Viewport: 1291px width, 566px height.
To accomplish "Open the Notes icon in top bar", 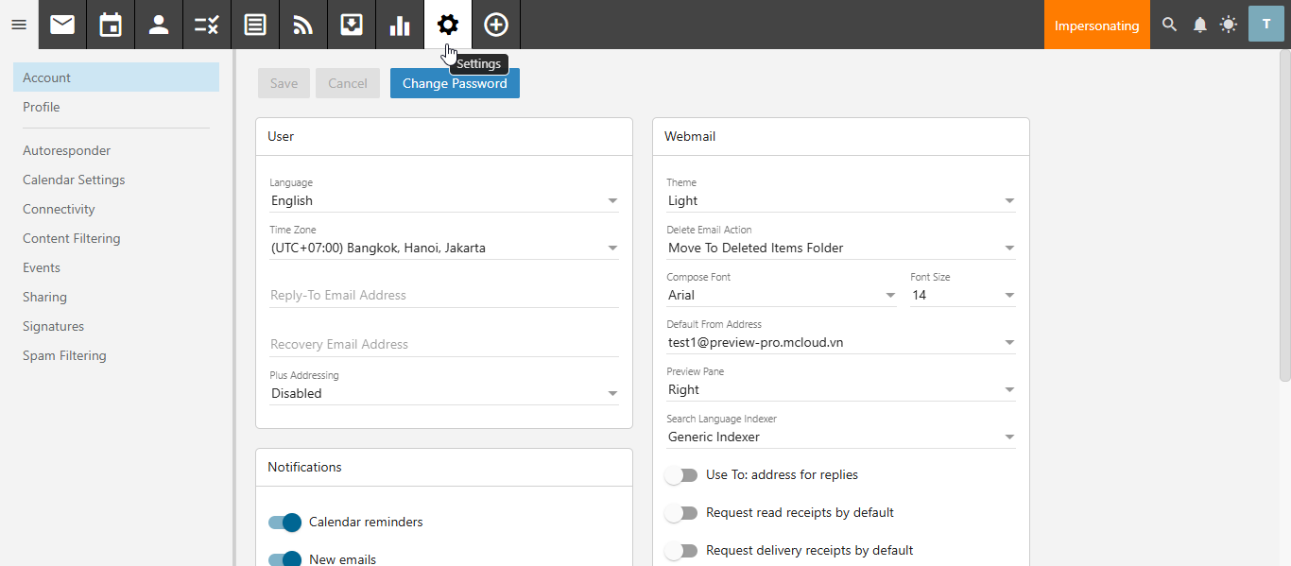I will [255, 25].
